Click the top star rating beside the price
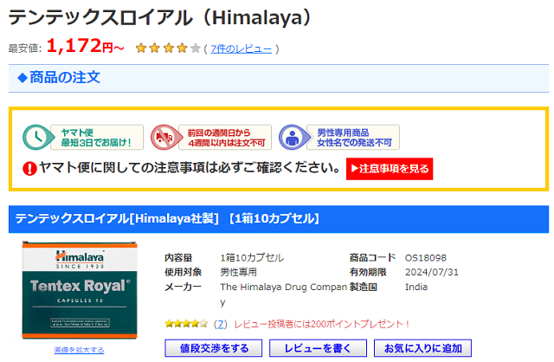 (168, 48)
